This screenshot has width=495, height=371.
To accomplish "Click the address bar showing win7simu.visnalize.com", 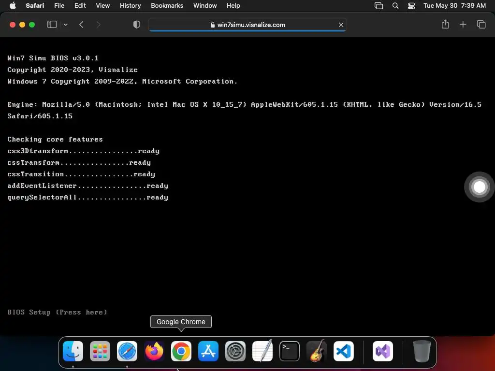I will point(247,25).
